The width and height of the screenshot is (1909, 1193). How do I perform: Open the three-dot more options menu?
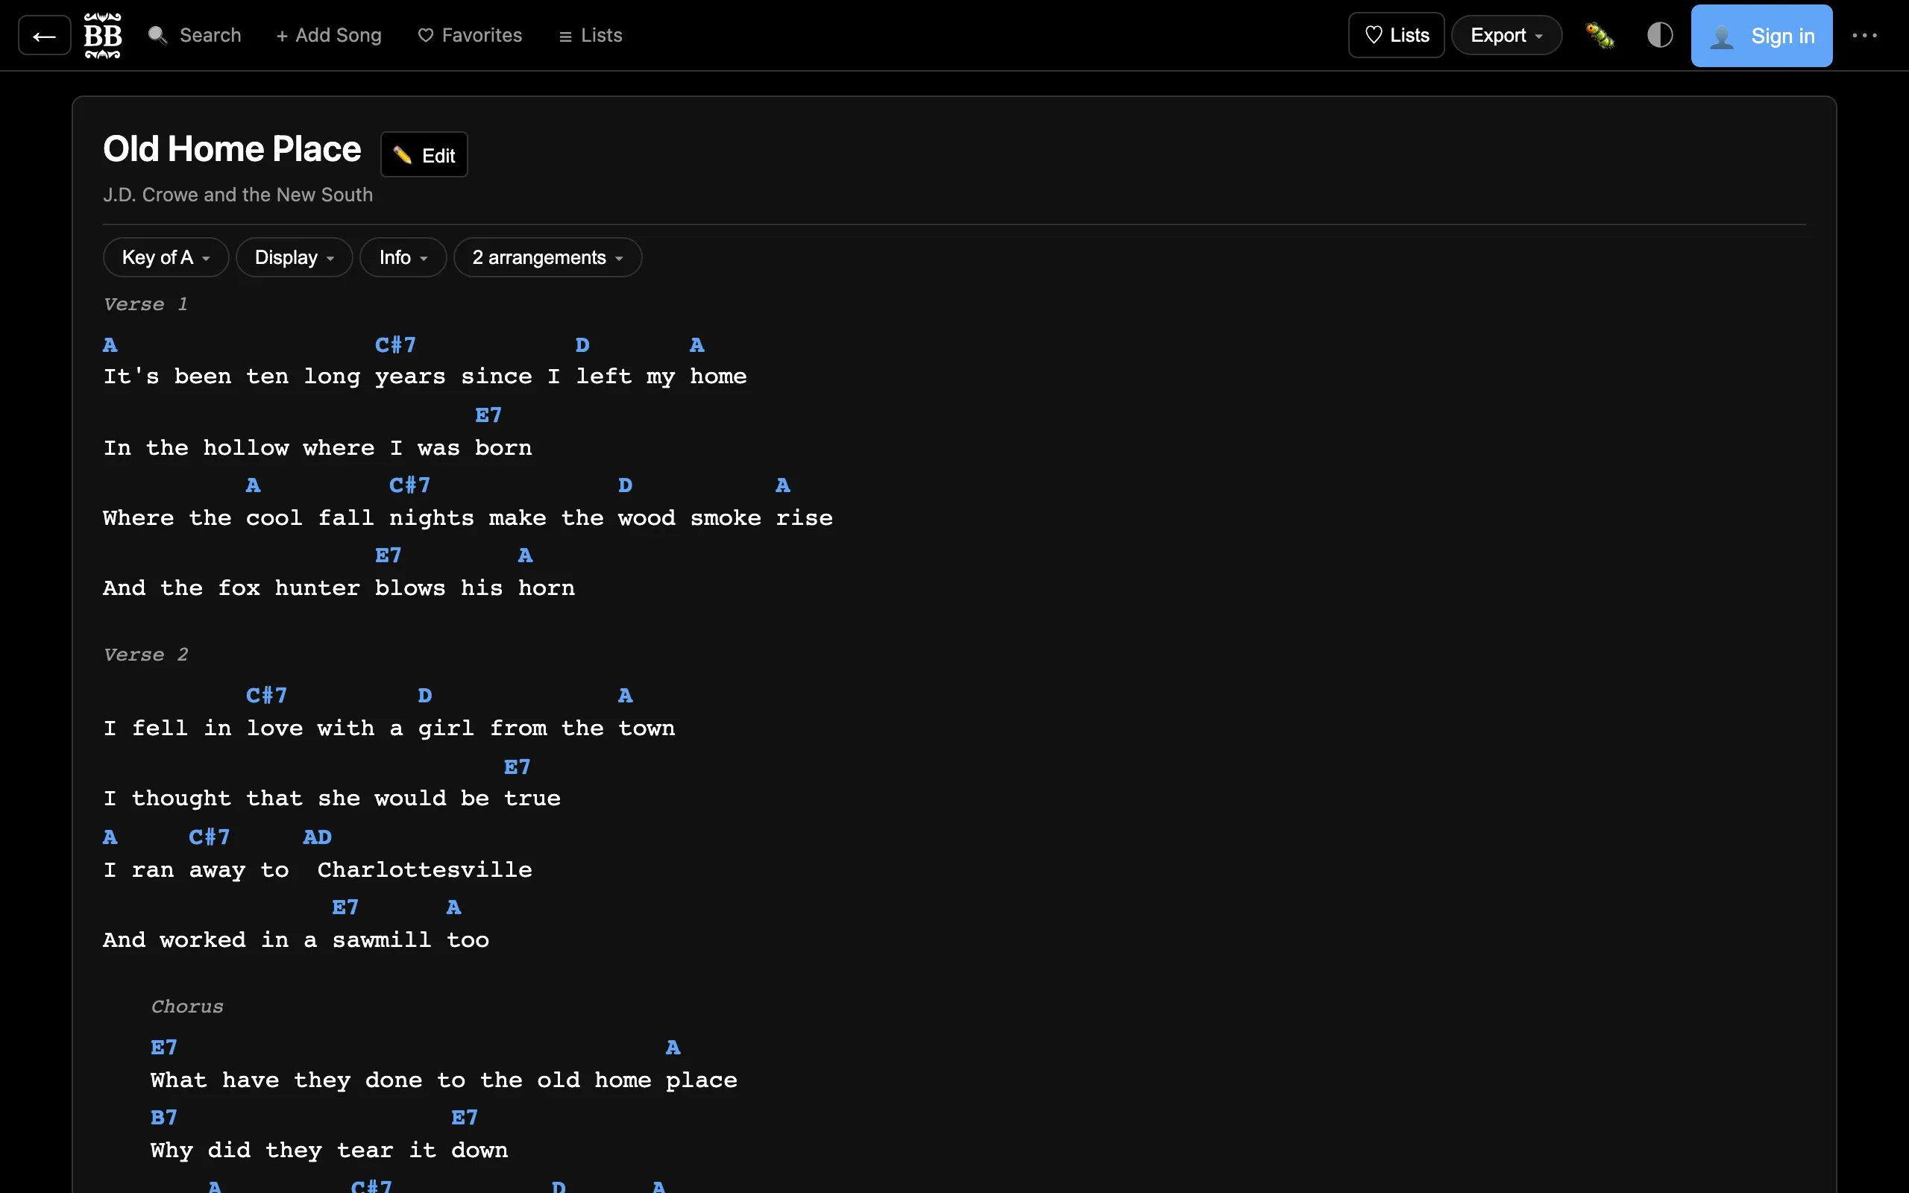click(x=1865, y=36)
